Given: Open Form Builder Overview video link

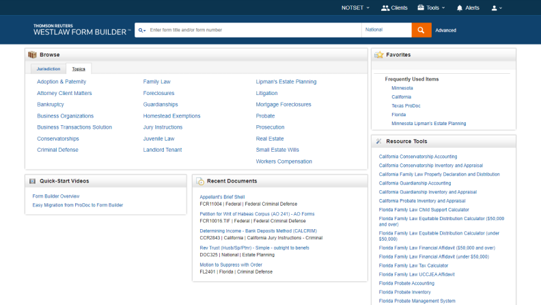Looking at the screenshot, I should pos(56,196).
